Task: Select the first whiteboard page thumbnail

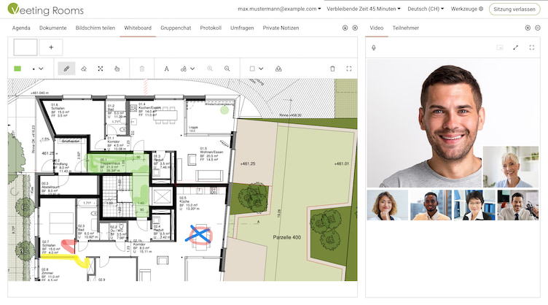Action: point(26,47)
